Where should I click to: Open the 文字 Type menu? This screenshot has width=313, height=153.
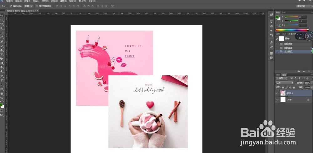(x=45, y=1)
